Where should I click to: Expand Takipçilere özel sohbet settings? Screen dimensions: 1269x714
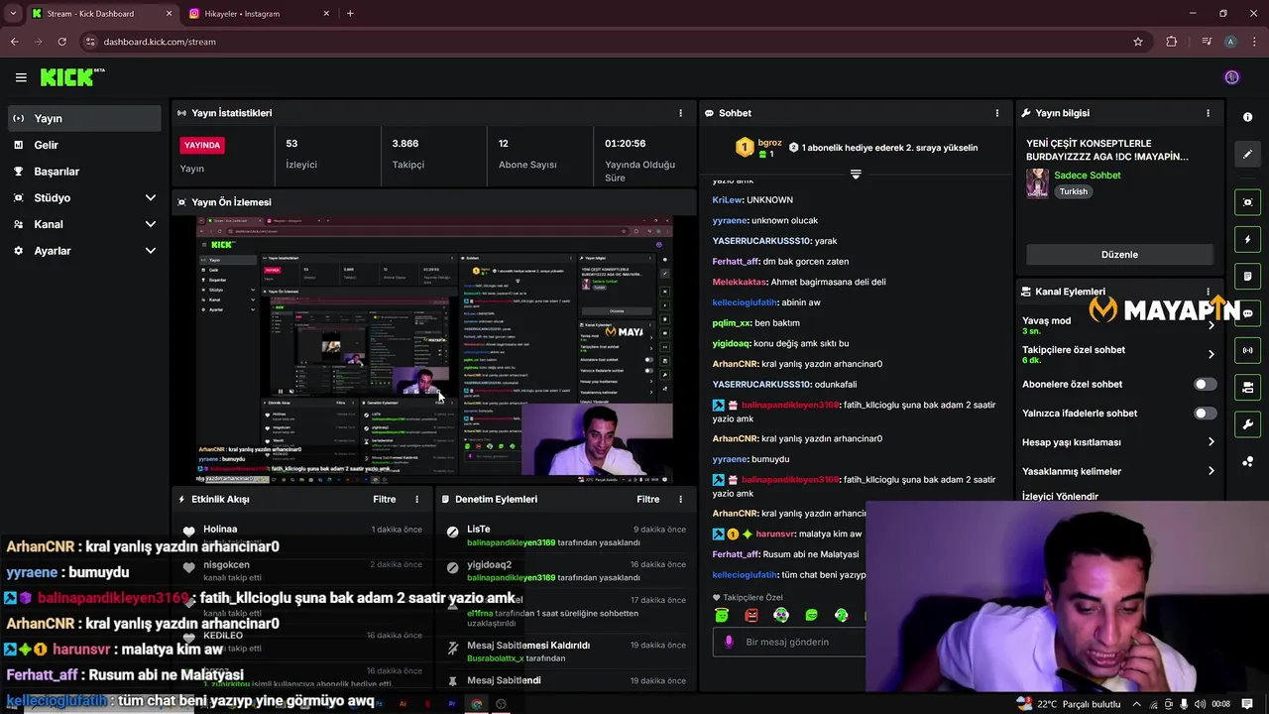pos(1211,354)
